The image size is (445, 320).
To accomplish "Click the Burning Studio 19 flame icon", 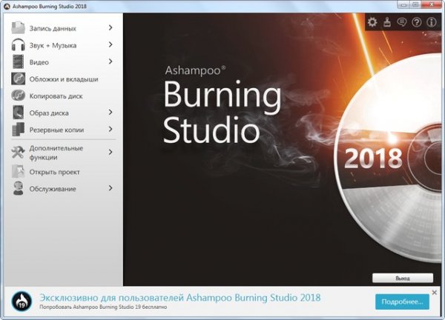I will (22, 301).
